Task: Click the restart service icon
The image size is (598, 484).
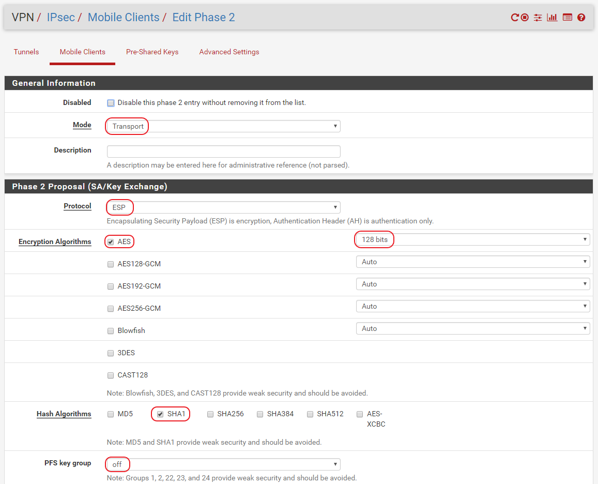Action: pyautogui.click(x=515, y=18)
